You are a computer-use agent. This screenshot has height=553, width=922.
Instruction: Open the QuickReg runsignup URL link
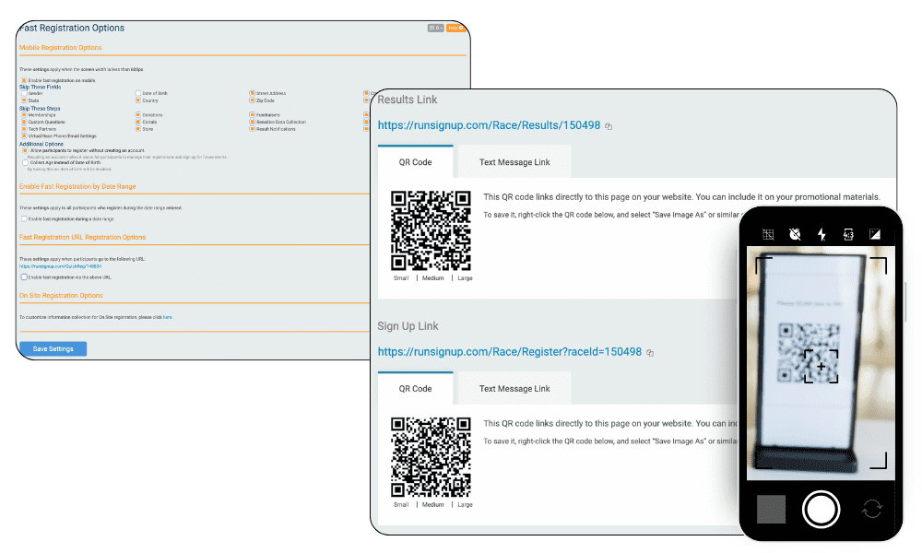coord(61,266)
